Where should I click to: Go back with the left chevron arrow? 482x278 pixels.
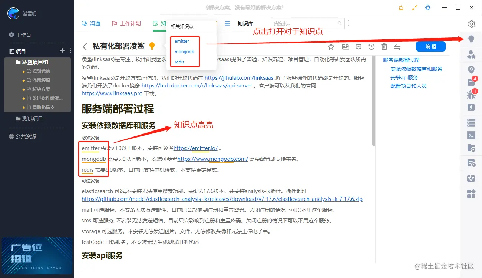(x=85, y=46)
